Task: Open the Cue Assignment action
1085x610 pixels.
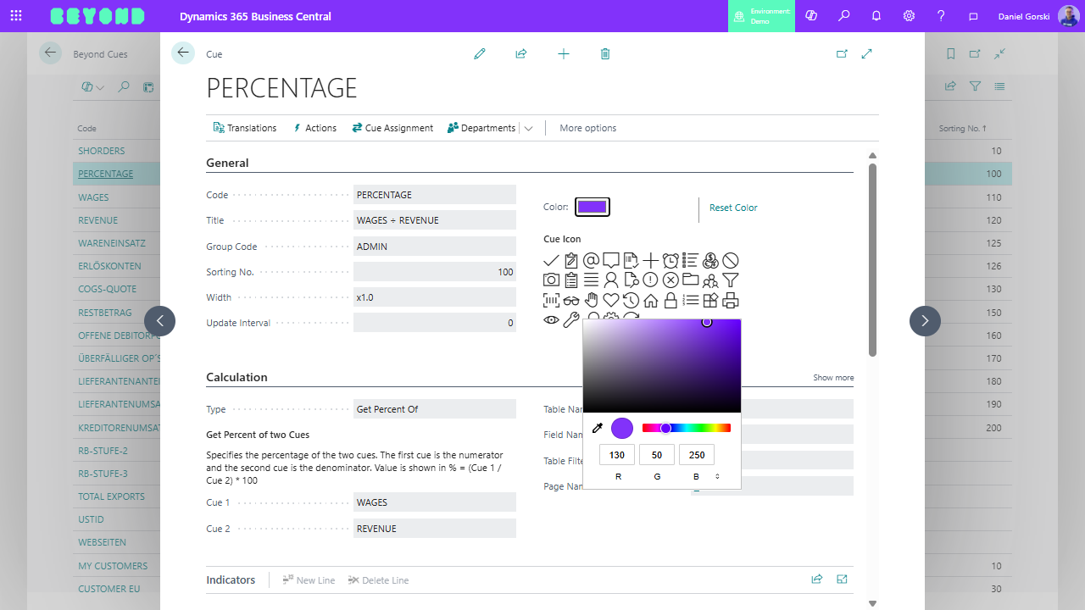Action: click(x=392, y=127)
